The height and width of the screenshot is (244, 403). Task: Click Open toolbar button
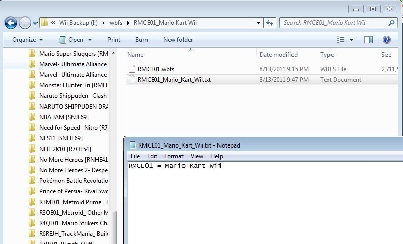(71, 40)
